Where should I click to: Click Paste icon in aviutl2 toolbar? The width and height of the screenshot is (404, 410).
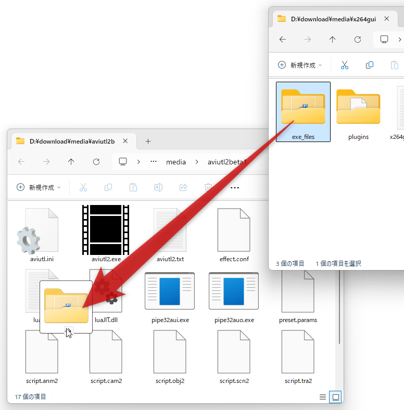(133, 187)
